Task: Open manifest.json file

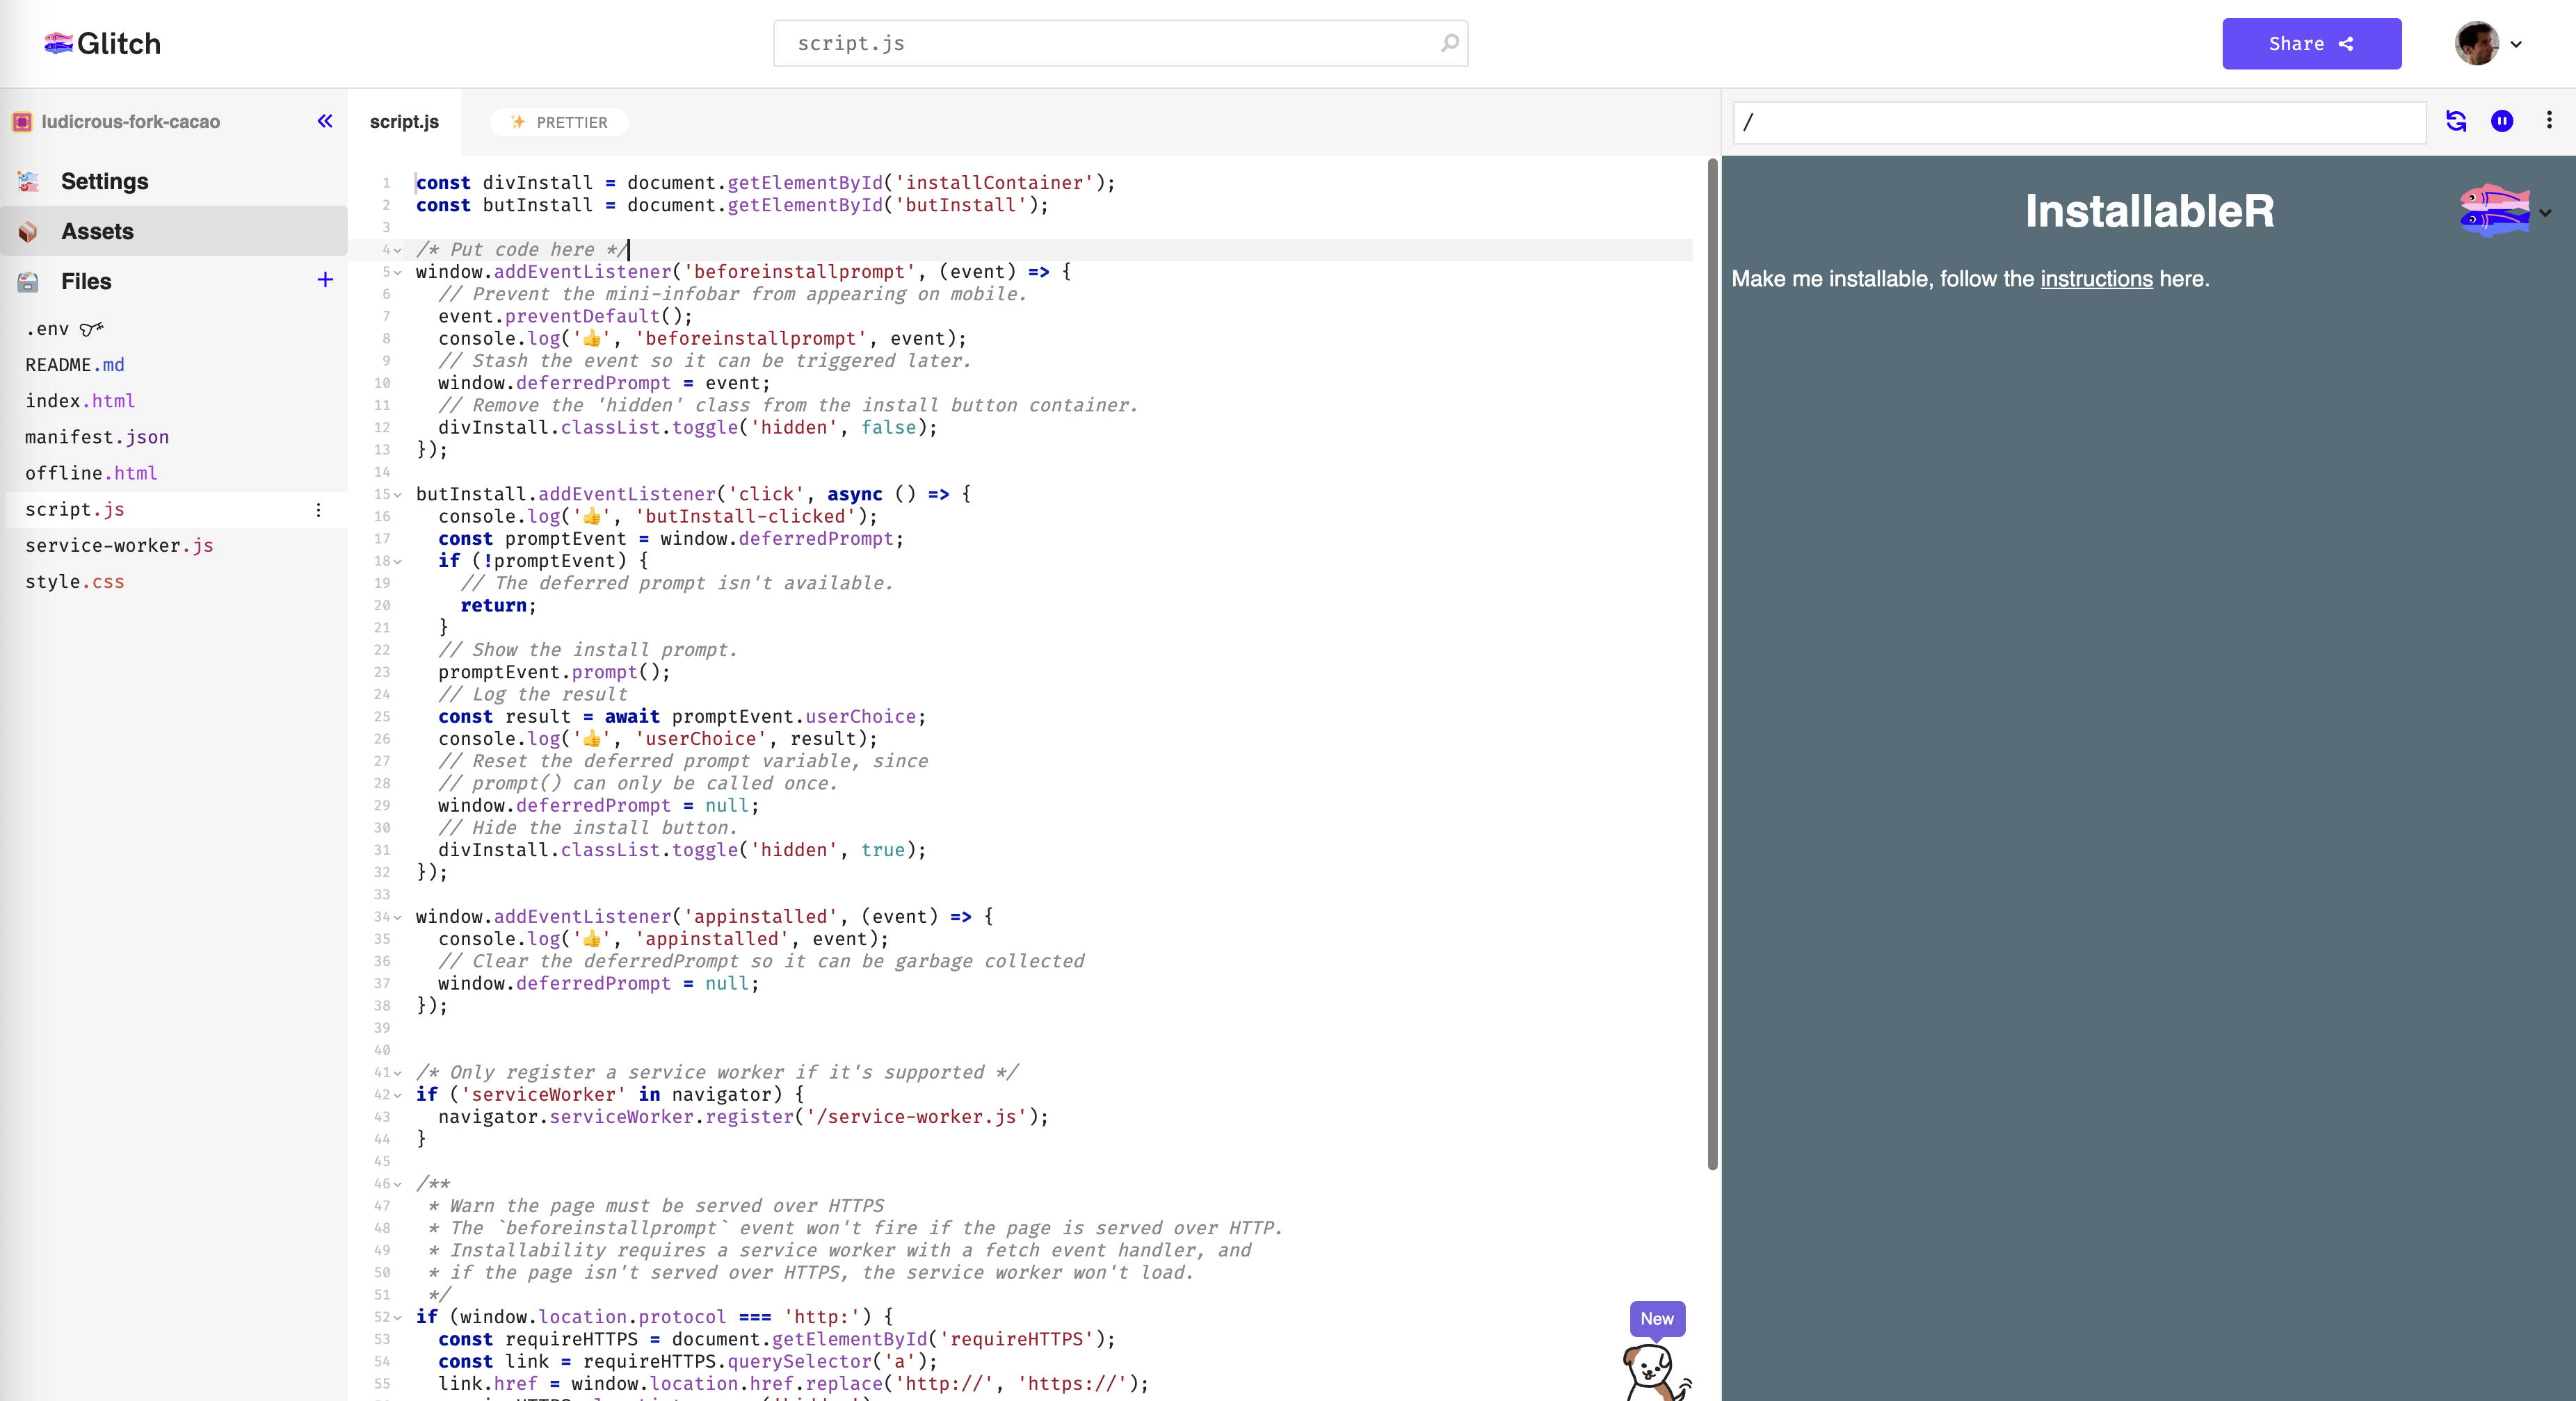Action: [x=97, y=436]
